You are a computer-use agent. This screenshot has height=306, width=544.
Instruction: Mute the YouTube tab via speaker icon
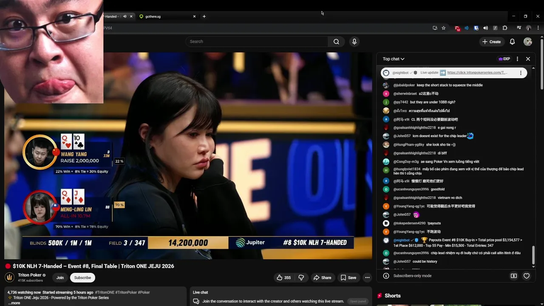(125, 17)
